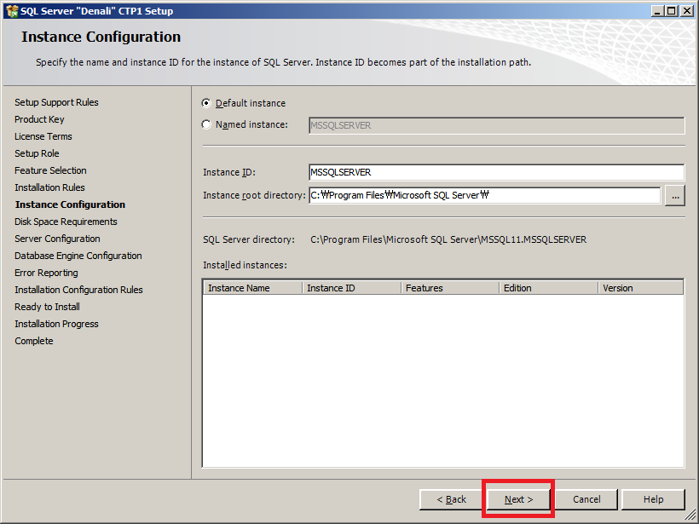Click Ready to Install step in sidebar
This screenshot has height=524, width=699.
coord(47,307)
